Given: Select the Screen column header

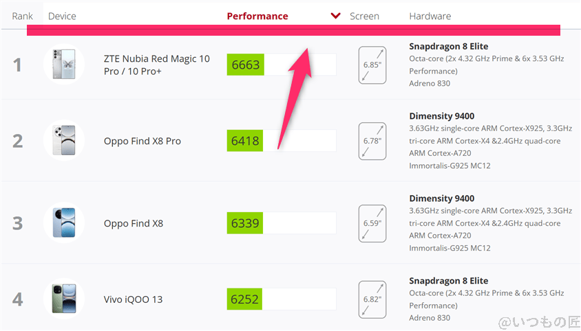Looking at the screenshot, I should (x=364, y=16).
